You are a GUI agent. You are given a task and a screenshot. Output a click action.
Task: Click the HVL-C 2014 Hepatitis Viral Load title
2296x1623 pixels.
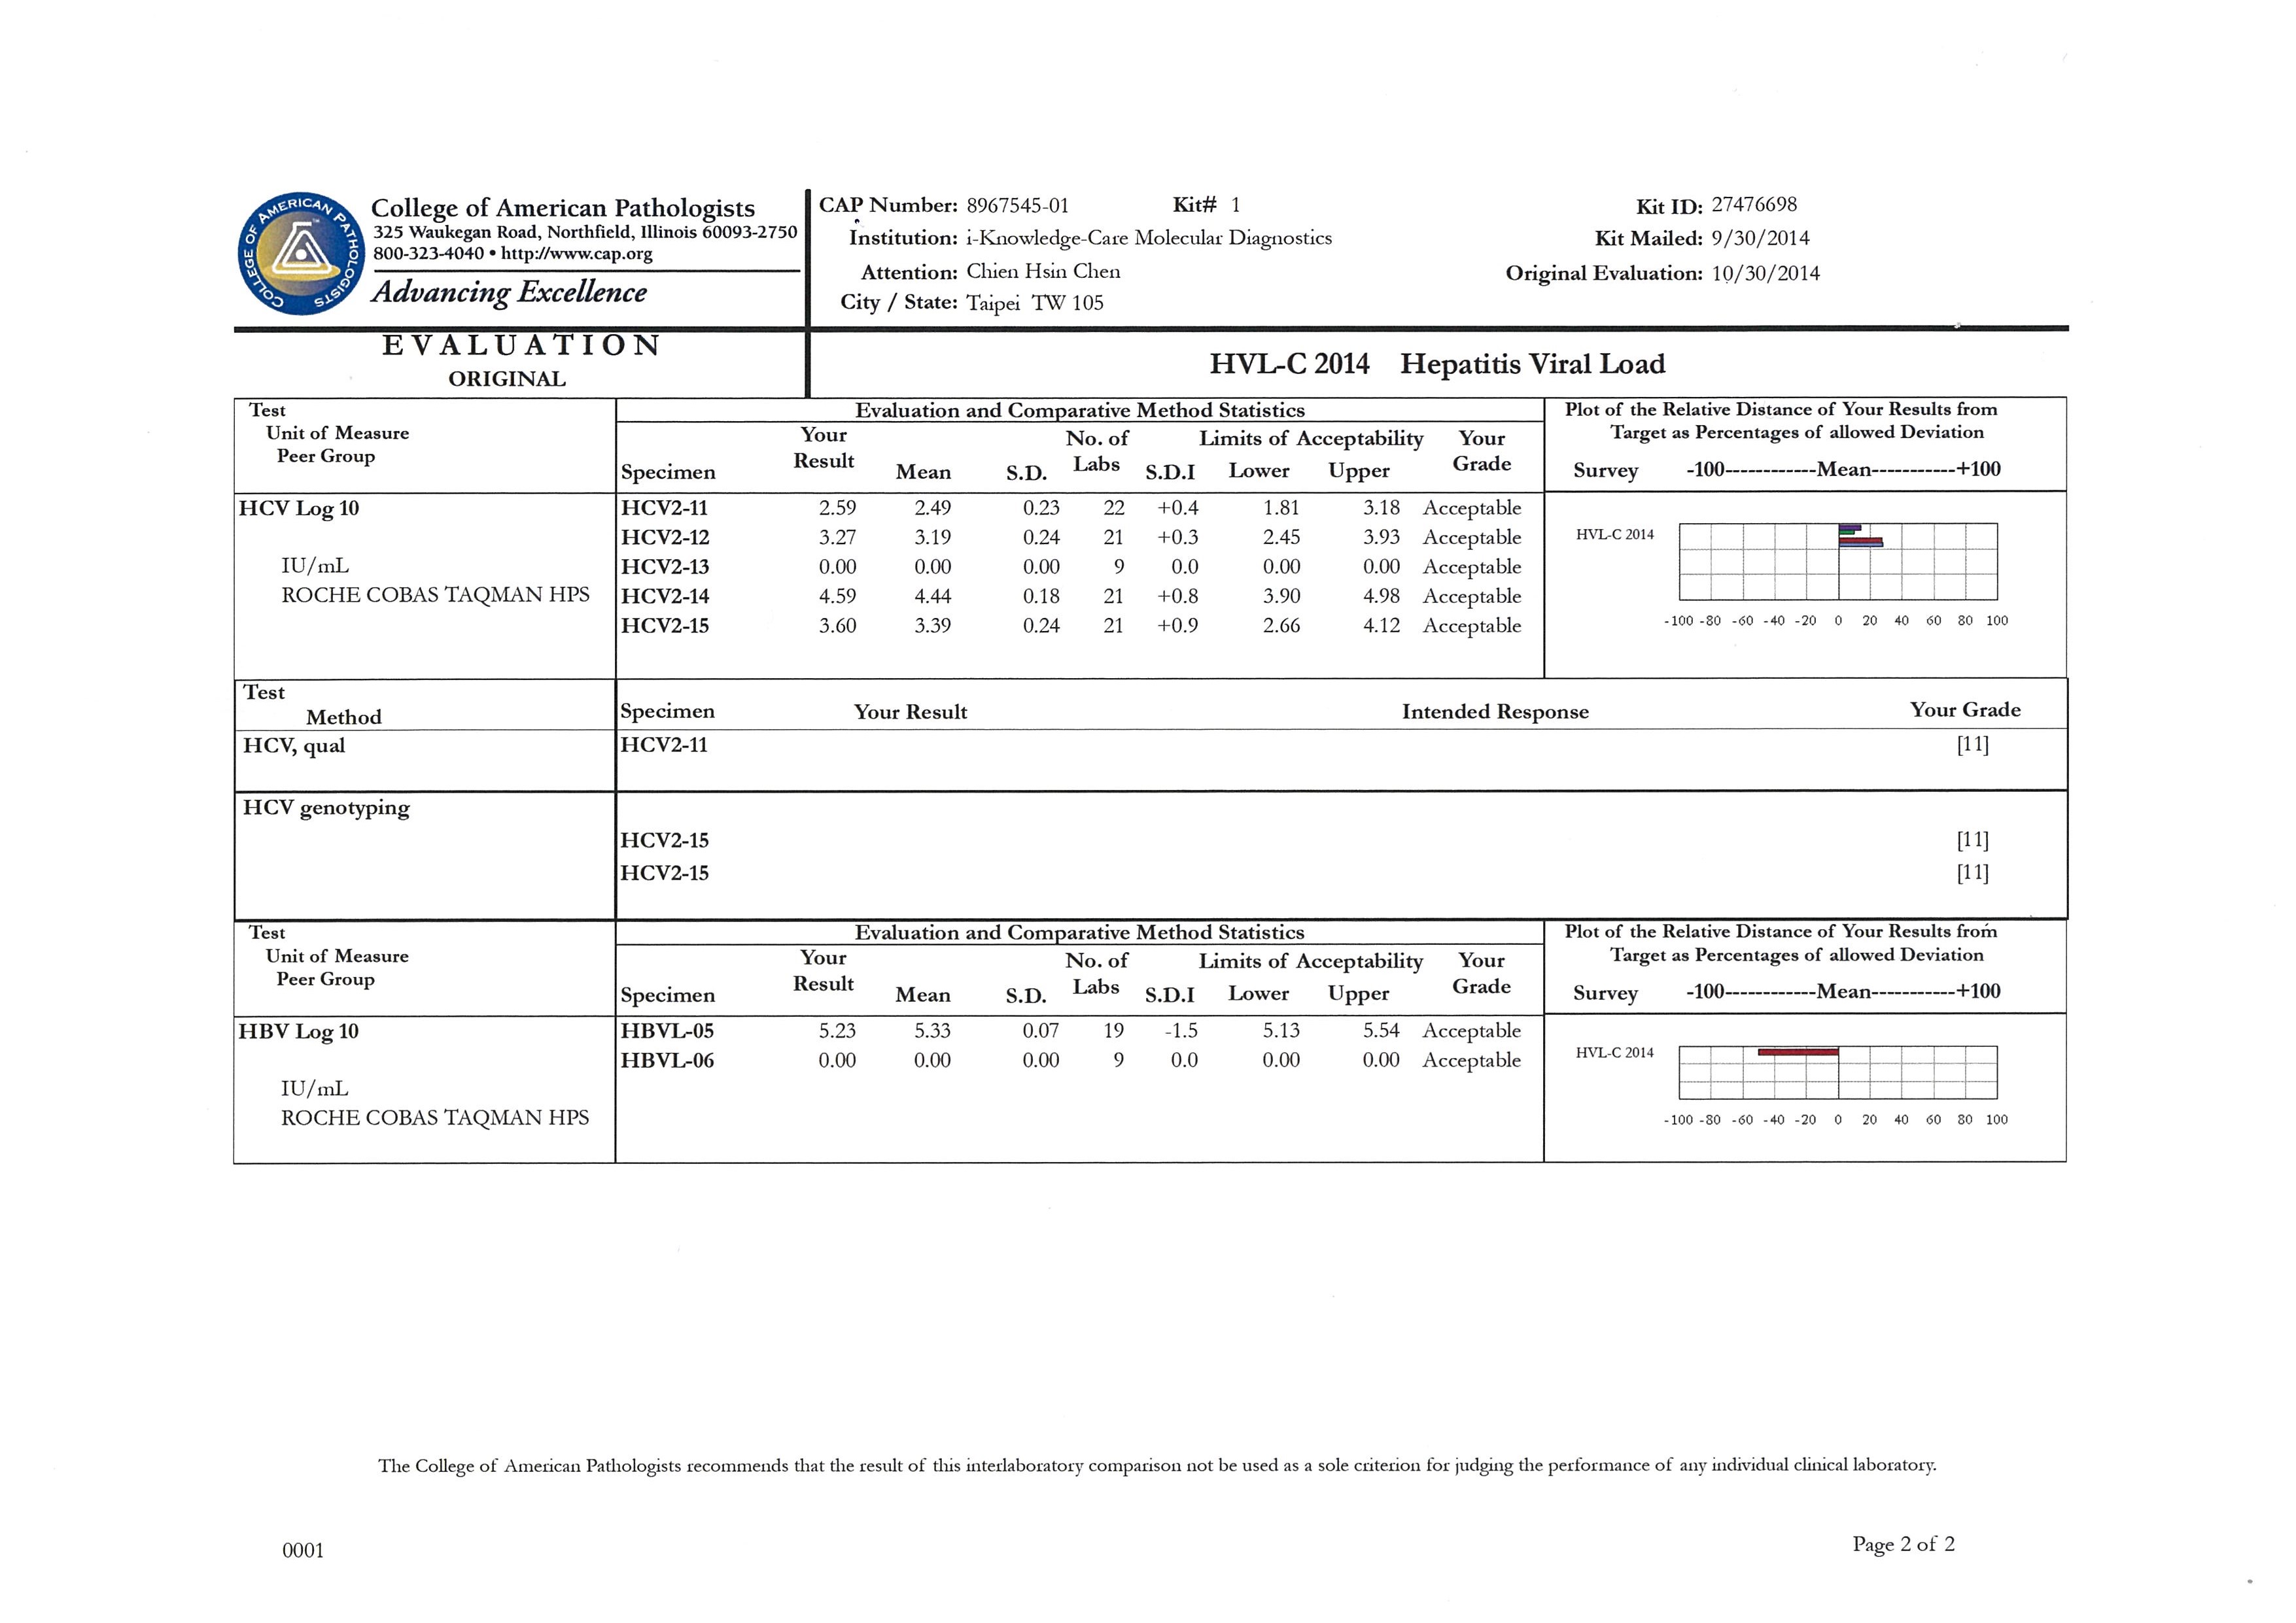(1437, 364)
